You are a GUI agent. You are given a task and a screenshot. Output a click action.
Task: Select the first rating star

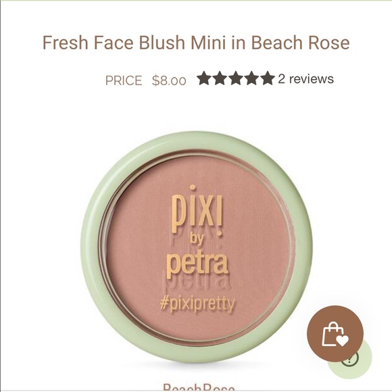click(x=205, y=78)
